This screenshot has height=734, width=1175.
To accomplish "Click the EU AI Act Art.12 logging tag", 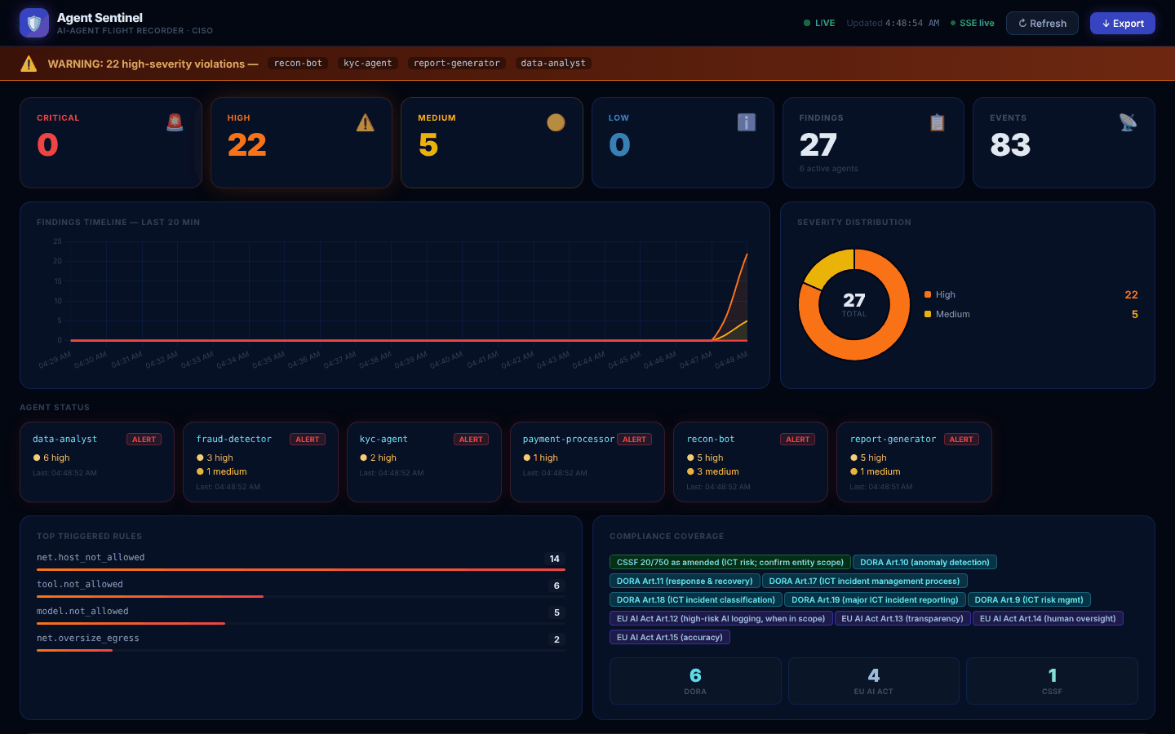I will tap(721, 618).
